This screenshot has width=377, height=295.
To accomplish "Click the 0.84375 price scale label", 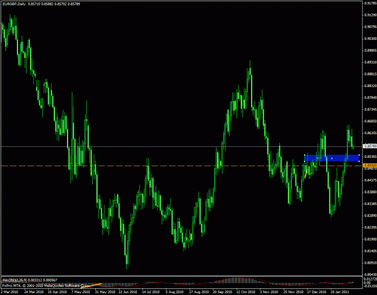I will [x=370, y=180].
